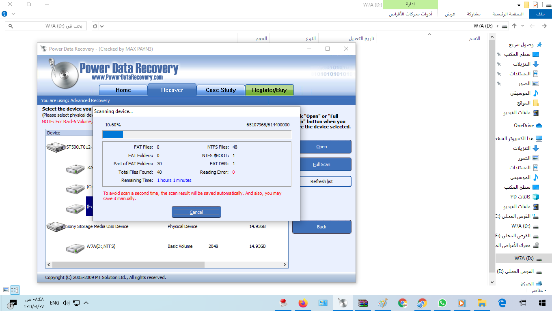552x311 pixels.
Task: Open OneDrive in the navigation pane
Action: 528,126
